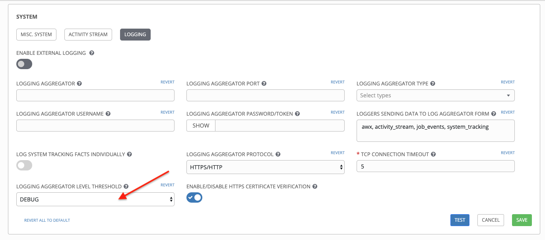Open help for Enable External Logging

pyautogui.click(x=92, y=53)
